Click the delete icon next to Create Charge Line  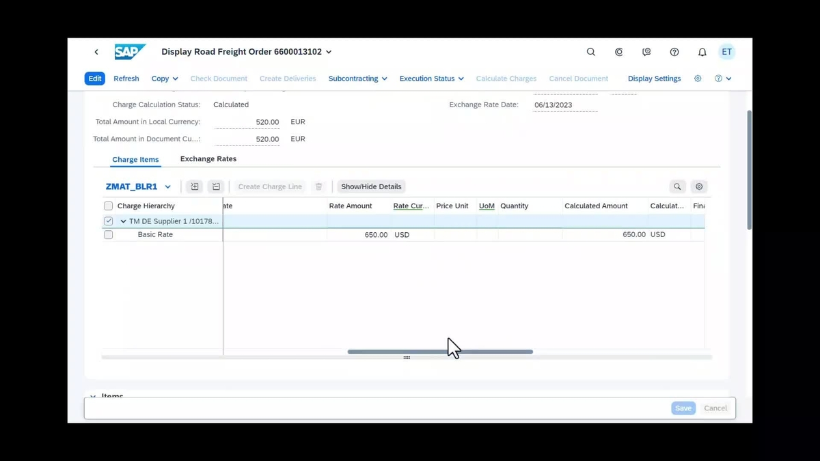tap(318, 186)
